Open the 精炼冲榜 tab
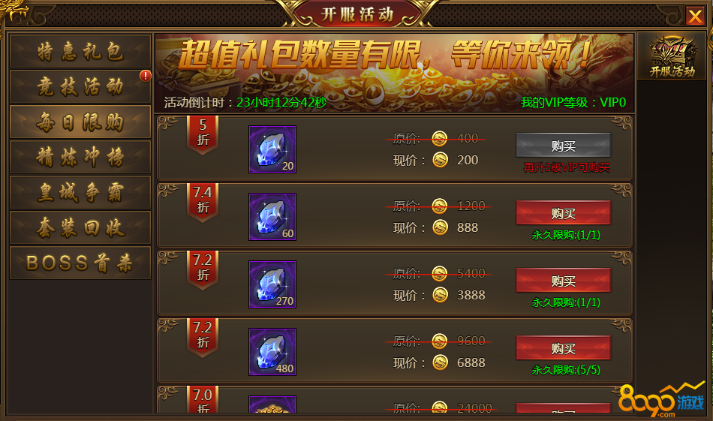This screenshot has width=713, height=421. click(80, 157)
